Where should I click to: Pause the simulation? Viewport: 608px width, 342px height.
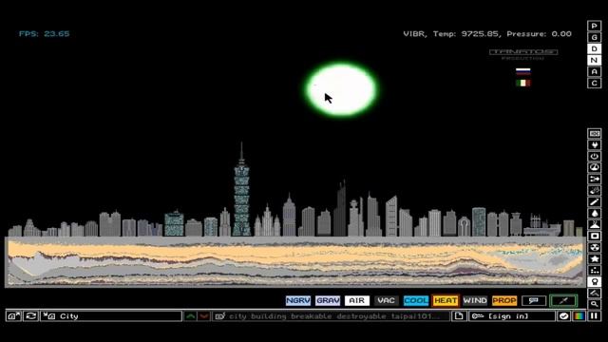(x=594, y=316)
